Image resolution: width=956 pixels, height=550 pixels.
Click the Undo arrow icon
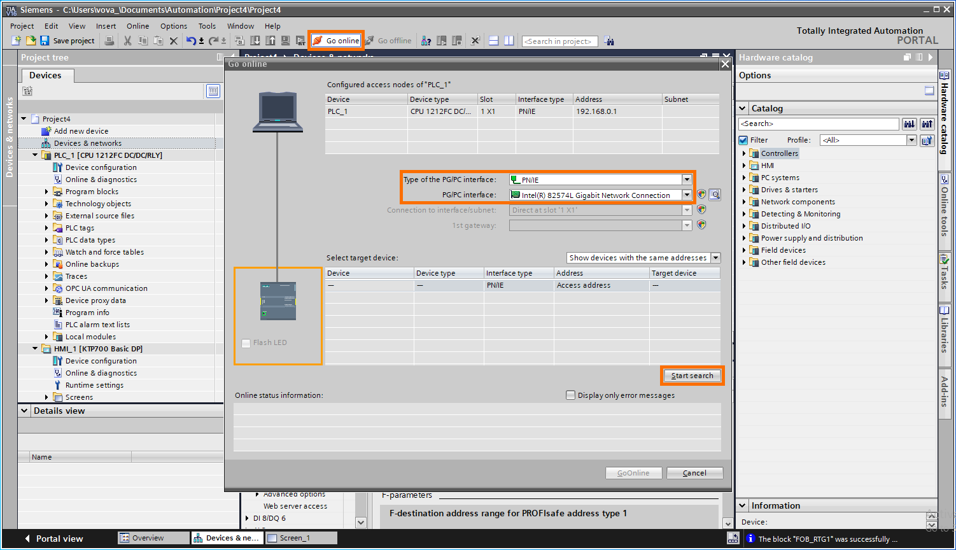[191, 41]
